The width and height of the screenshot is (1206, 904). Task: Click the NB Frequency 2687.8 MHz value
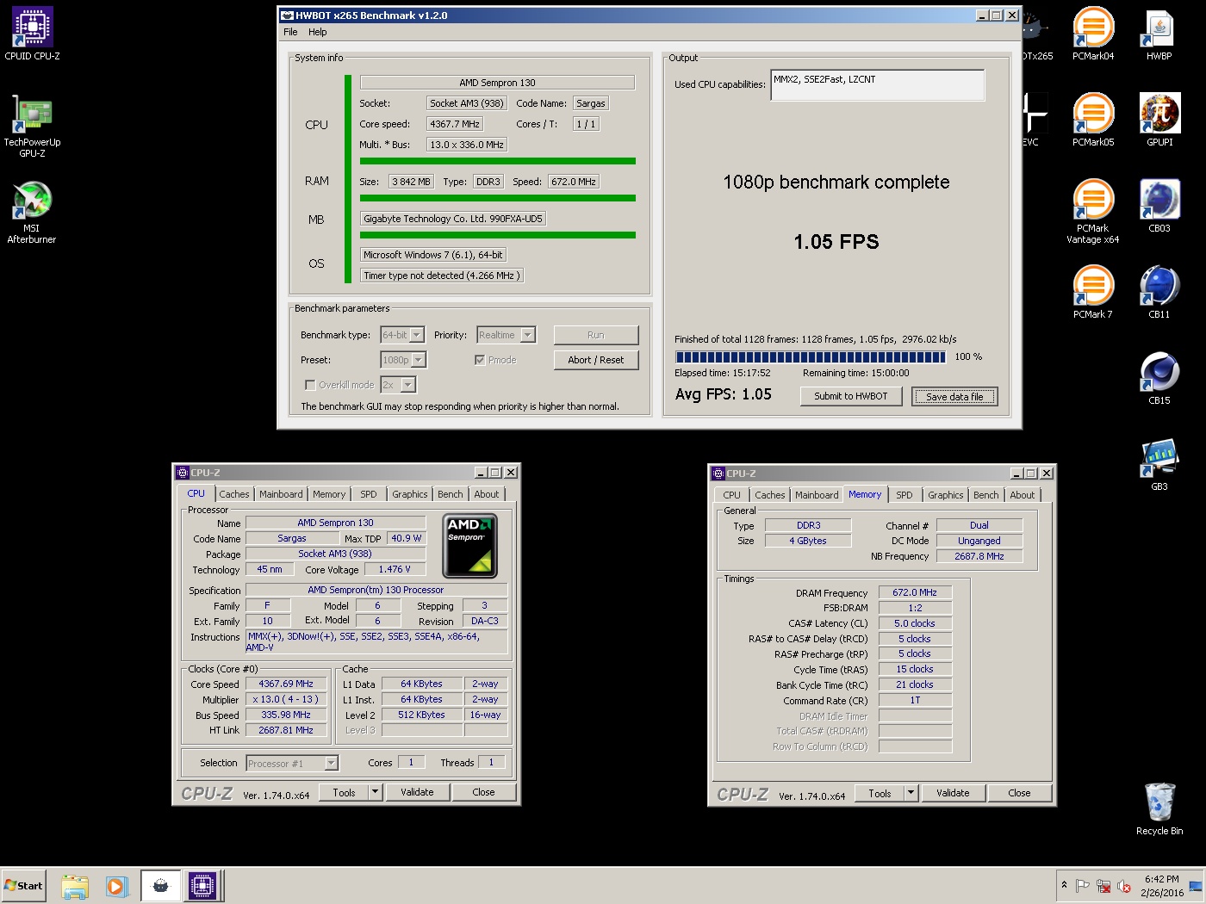pyautogui.click(x=979, y=556)
